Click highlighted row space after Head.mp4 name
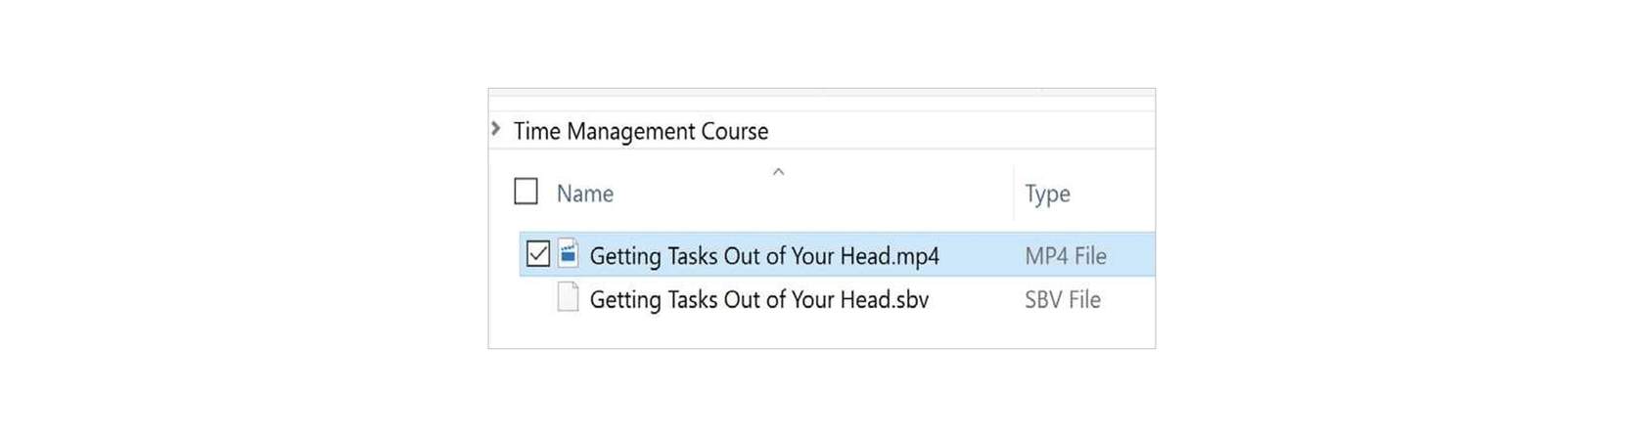 pos(977,255)
